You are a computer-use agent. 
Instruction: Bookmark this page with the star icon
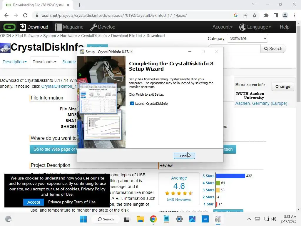click(x=255, y=15)
